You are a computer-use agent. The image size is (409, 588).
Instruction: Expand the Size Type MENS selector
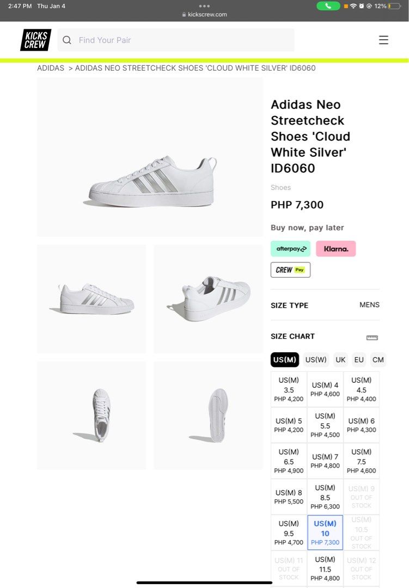coord(369,305)
